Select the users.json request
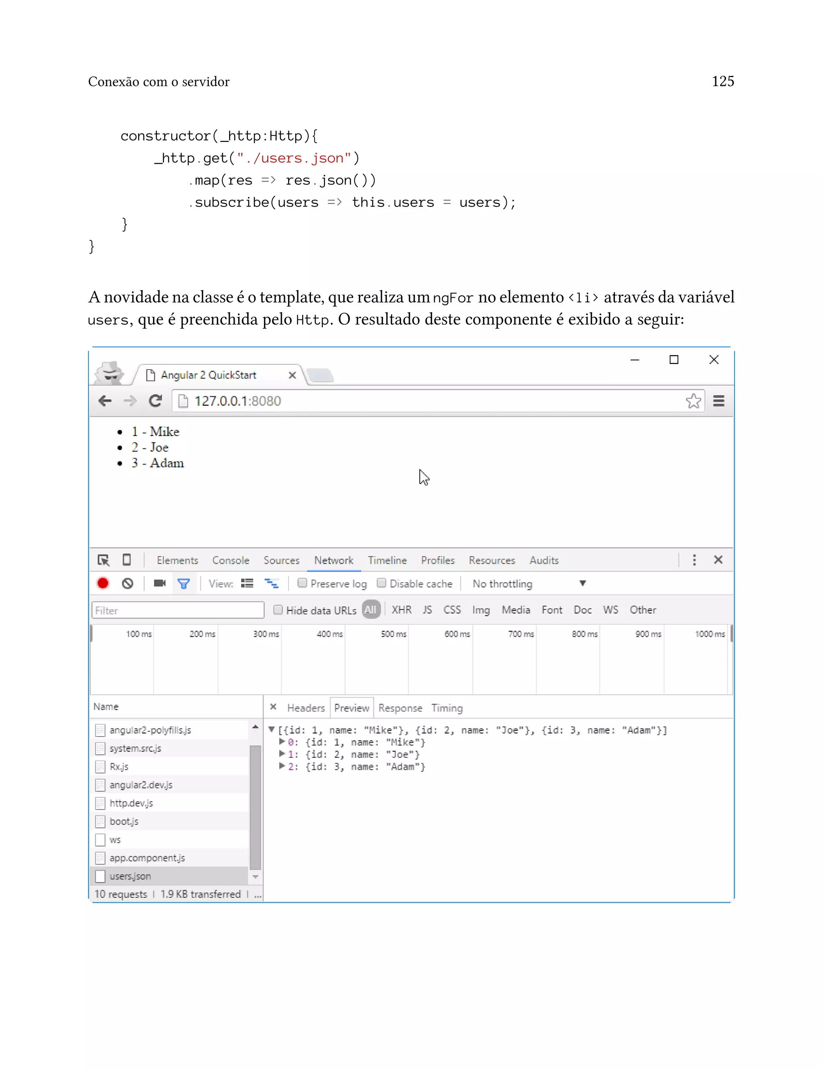Screen dimensions: 823x1070 170,876
